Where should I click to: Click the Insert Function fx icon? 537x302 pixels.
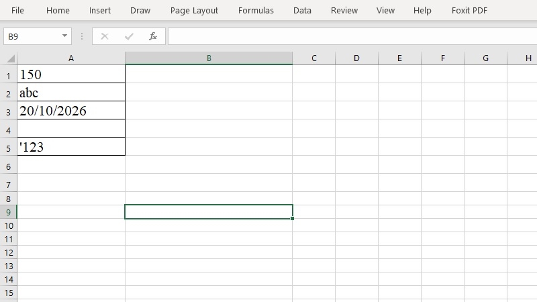[153, 36]
